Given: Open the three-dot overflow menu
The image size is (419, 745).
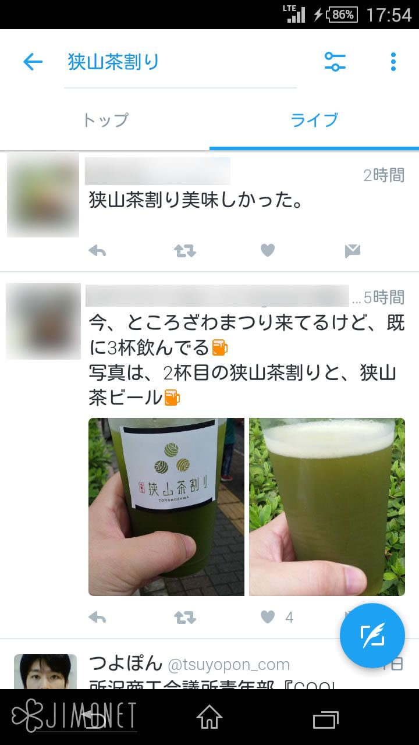Looking at the screenshot, I should [393, 62].
